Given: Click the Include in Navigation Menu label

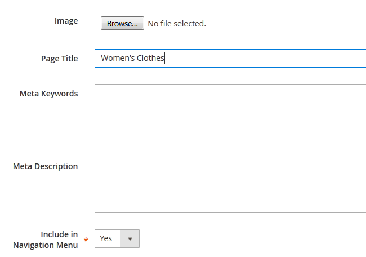Looking at the screenshot, I should [45, 240].
